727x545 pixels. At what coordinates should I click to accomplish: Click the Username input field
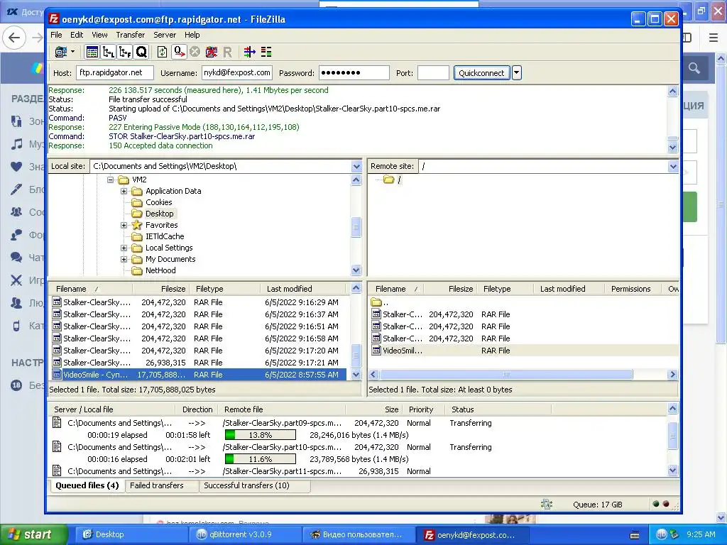[237, 73]
